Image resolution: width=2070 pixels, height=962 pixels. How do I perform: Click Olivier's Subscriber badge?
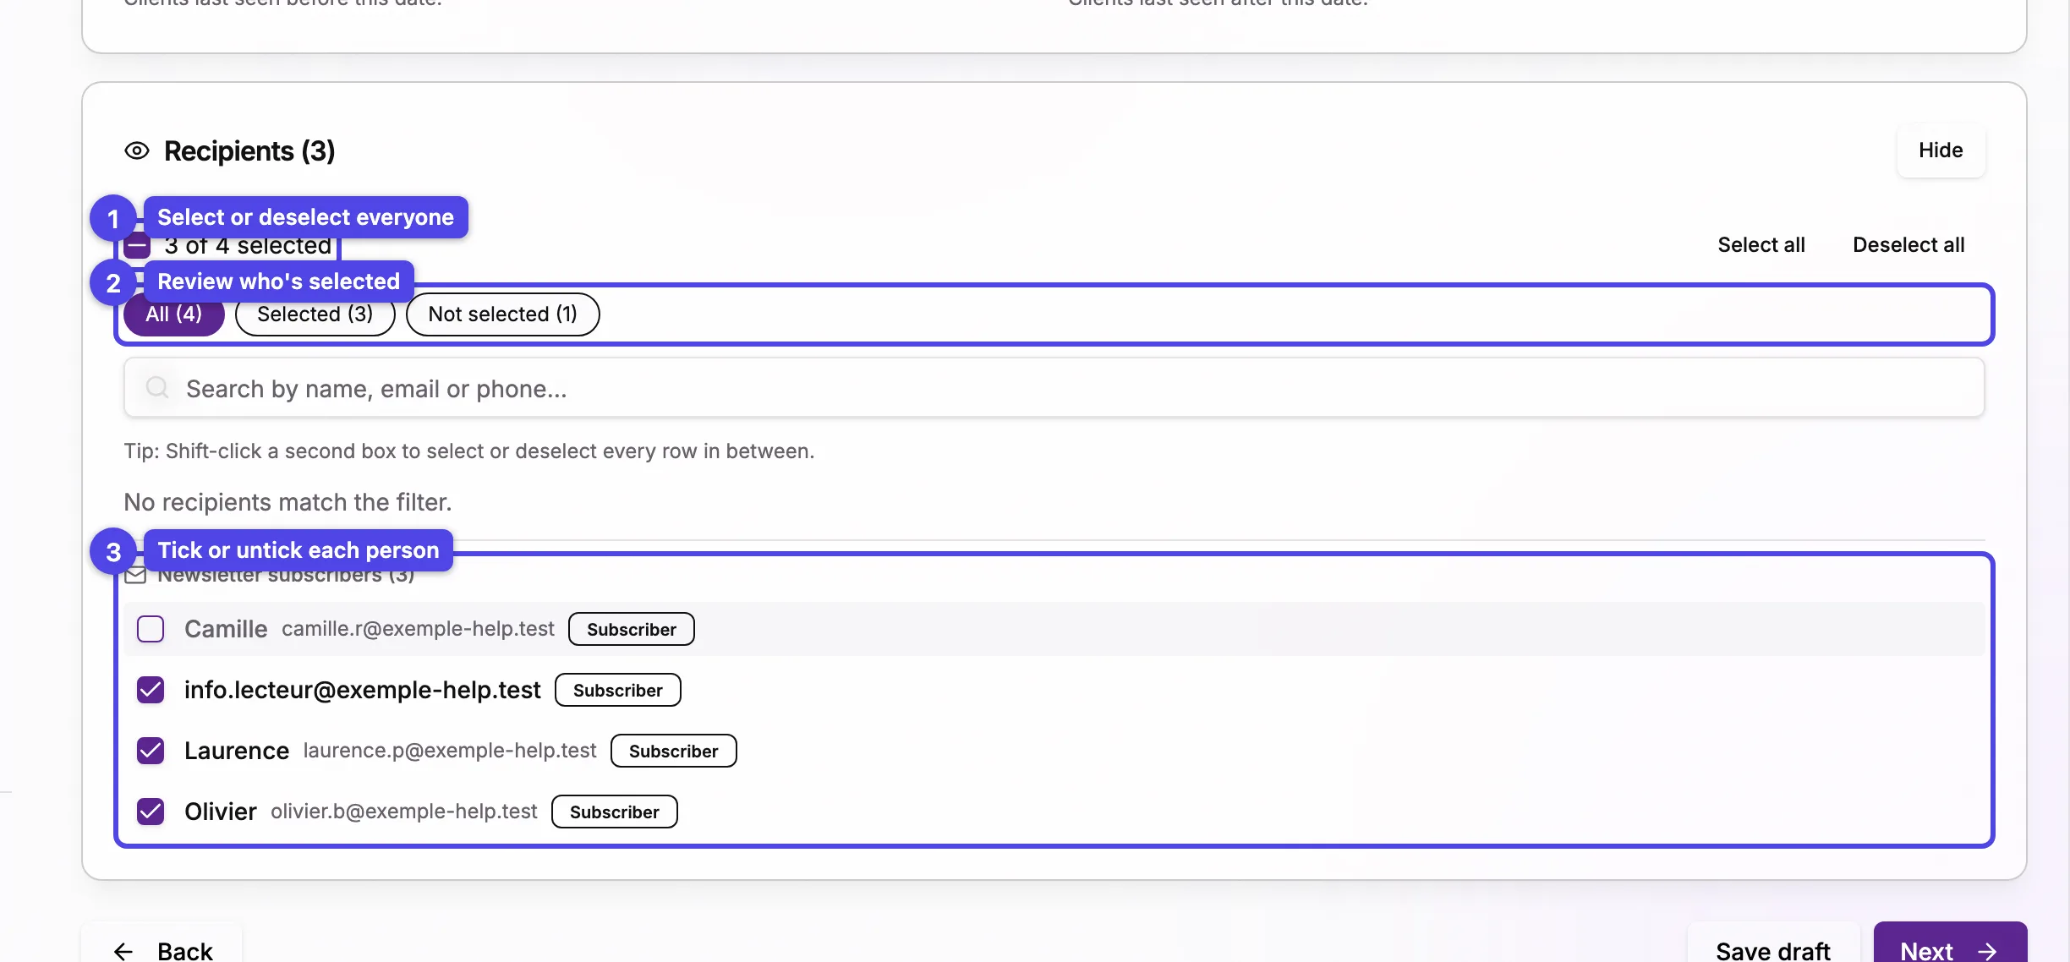click(615, 812)
